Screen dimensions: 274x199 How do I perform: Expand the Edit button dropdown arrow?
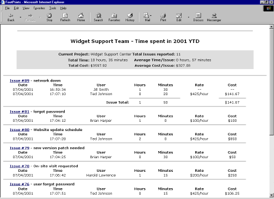tap(189, 17)
